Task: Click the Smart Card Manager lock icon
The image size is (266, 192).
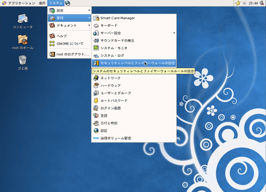Action: click(x=96, y=18)
